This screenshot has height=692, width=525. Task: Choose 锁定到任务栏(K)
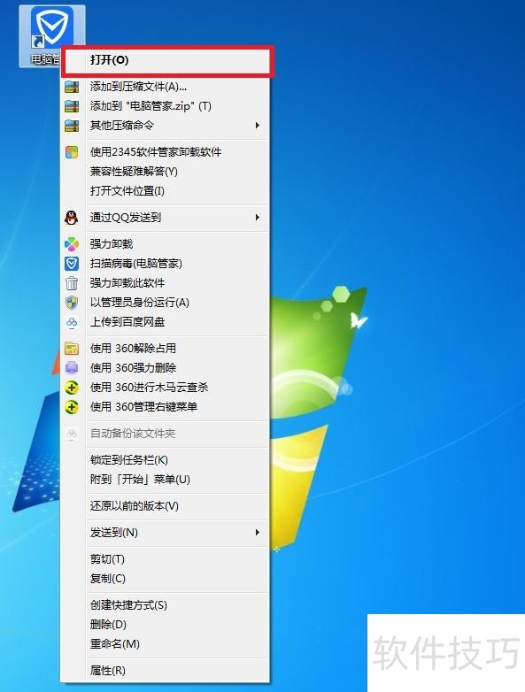coord(166,460)
